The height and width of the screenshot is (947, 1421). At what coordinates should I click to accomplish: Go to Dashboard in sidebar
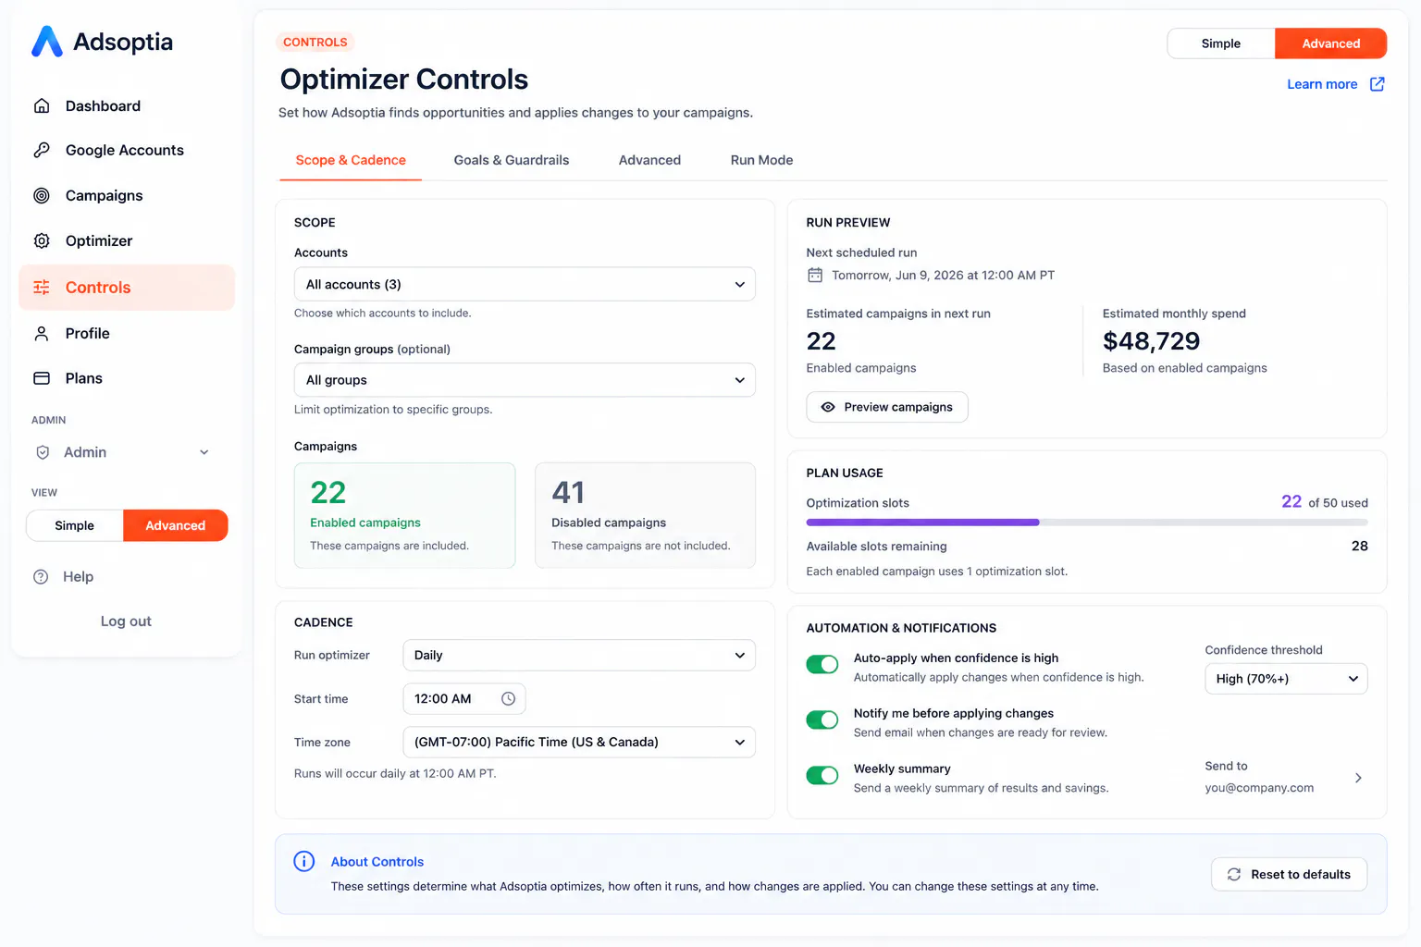tap(127, 105)
